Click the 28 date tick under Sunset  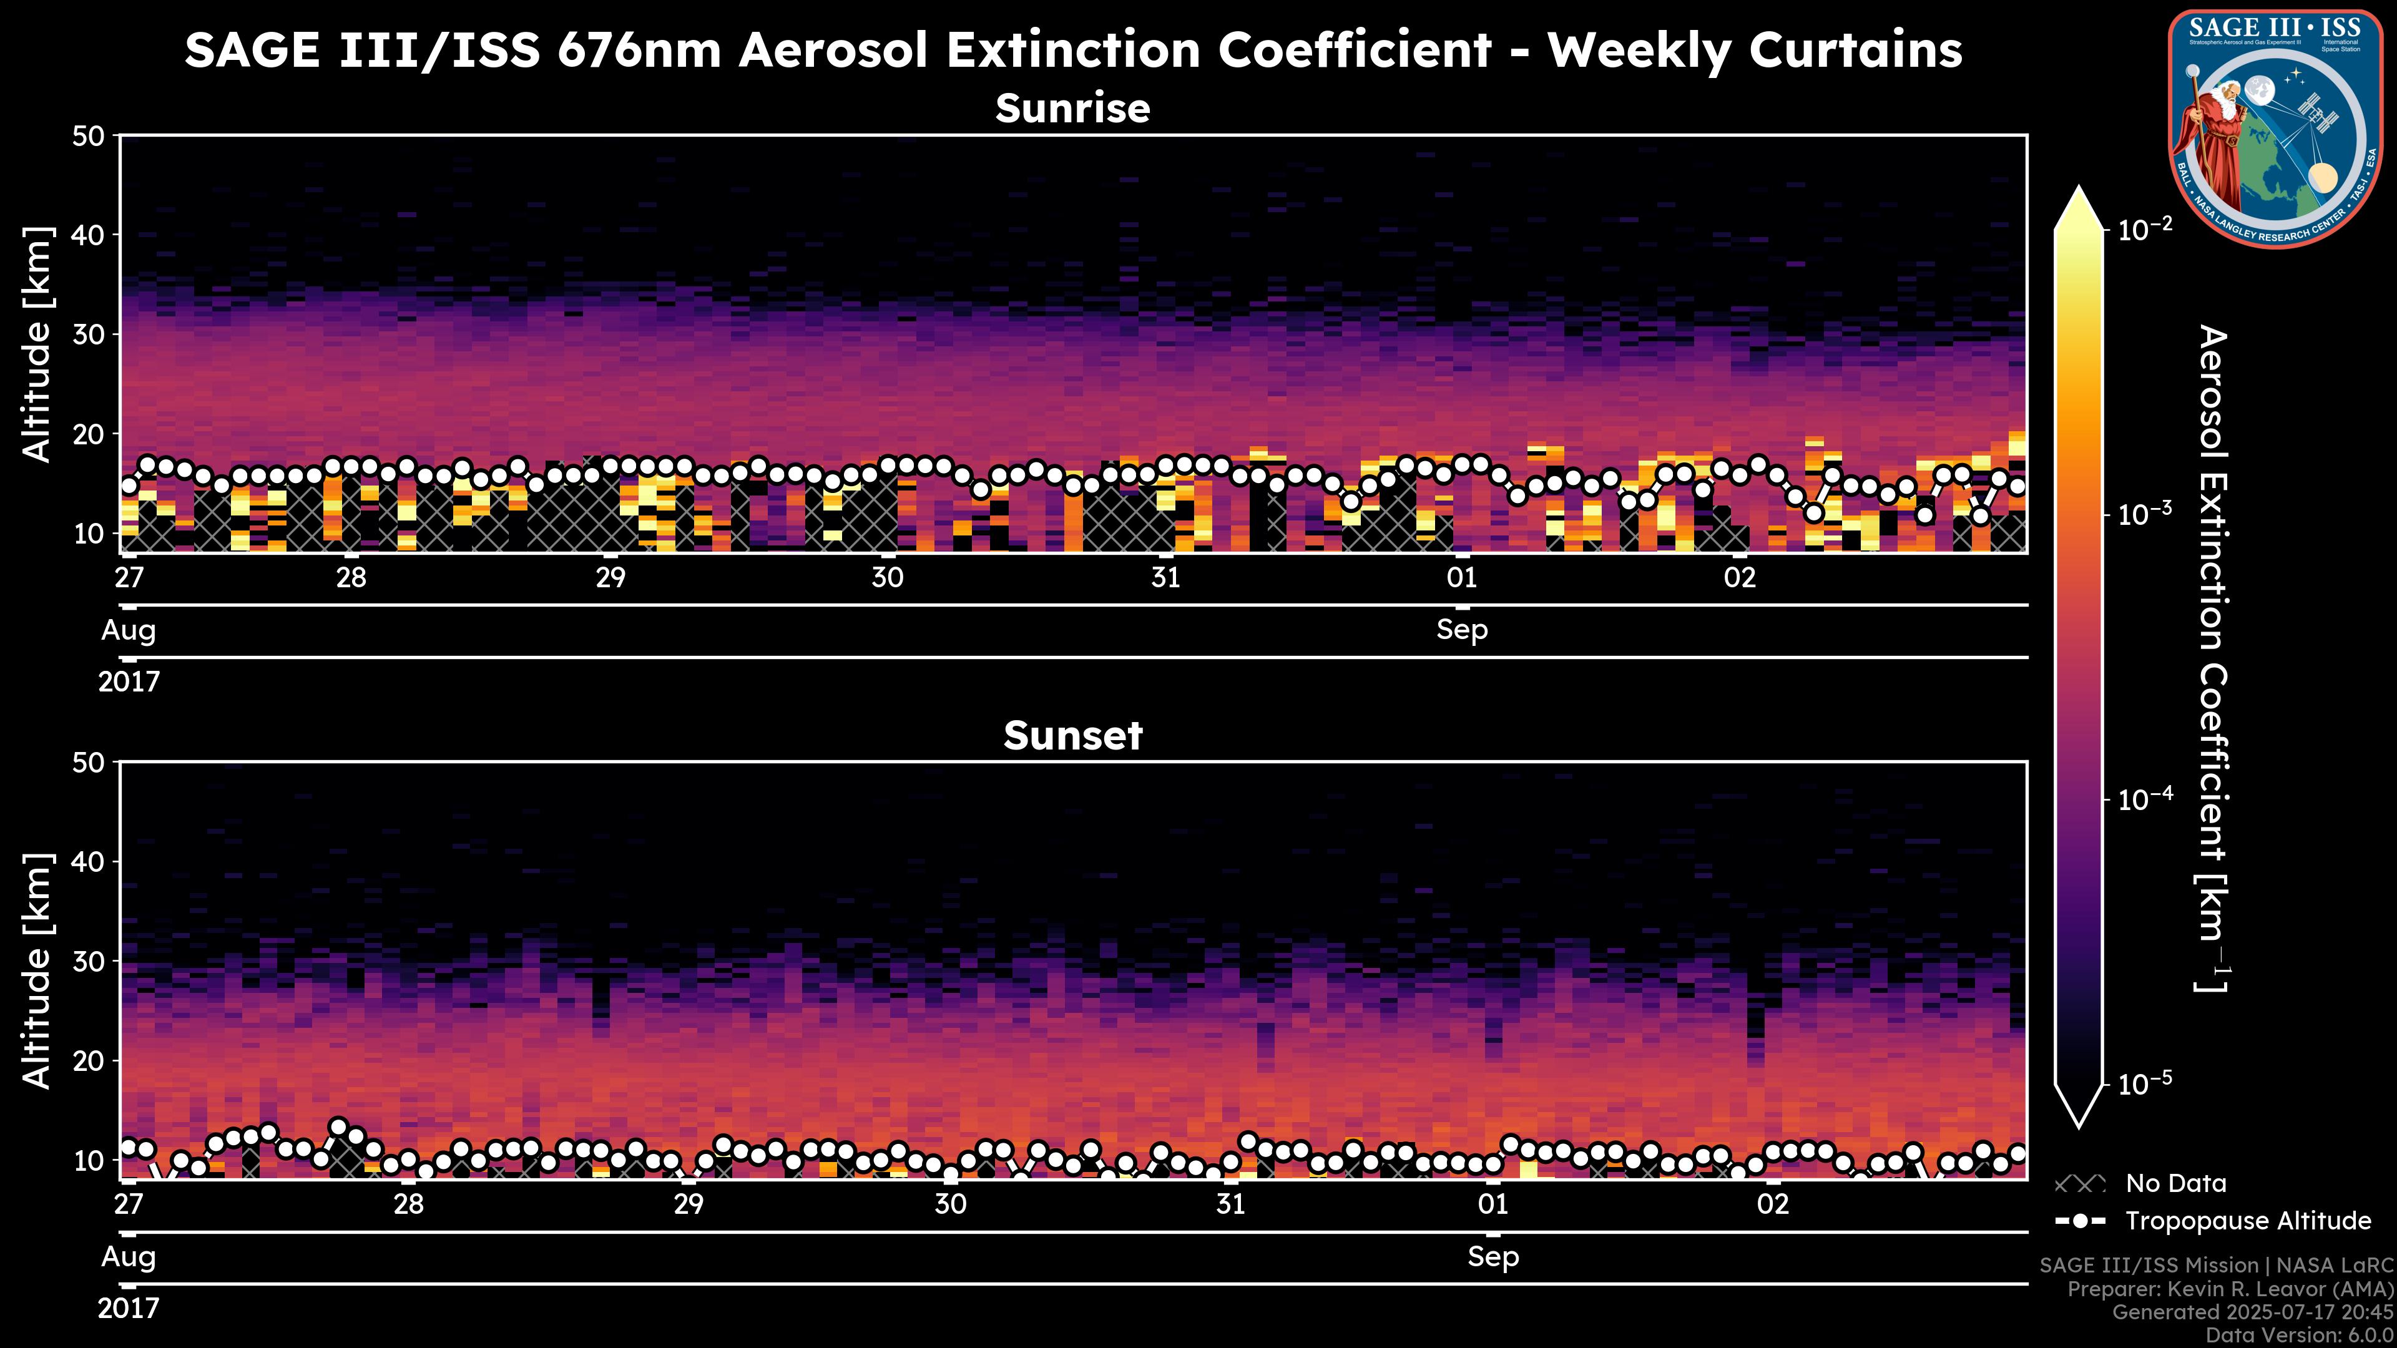click(x=408, y=1204)
